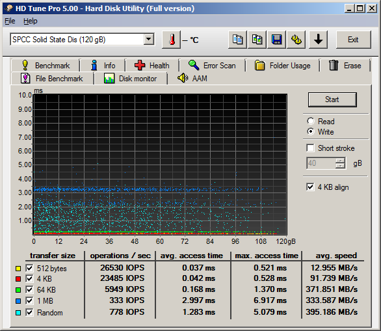Click the thermometer temperature icon

(172, 40)
